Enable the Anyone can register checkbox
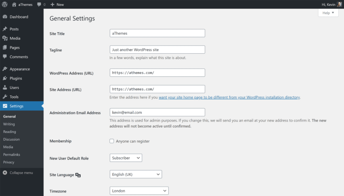344x196 pixels. (112, 141)
